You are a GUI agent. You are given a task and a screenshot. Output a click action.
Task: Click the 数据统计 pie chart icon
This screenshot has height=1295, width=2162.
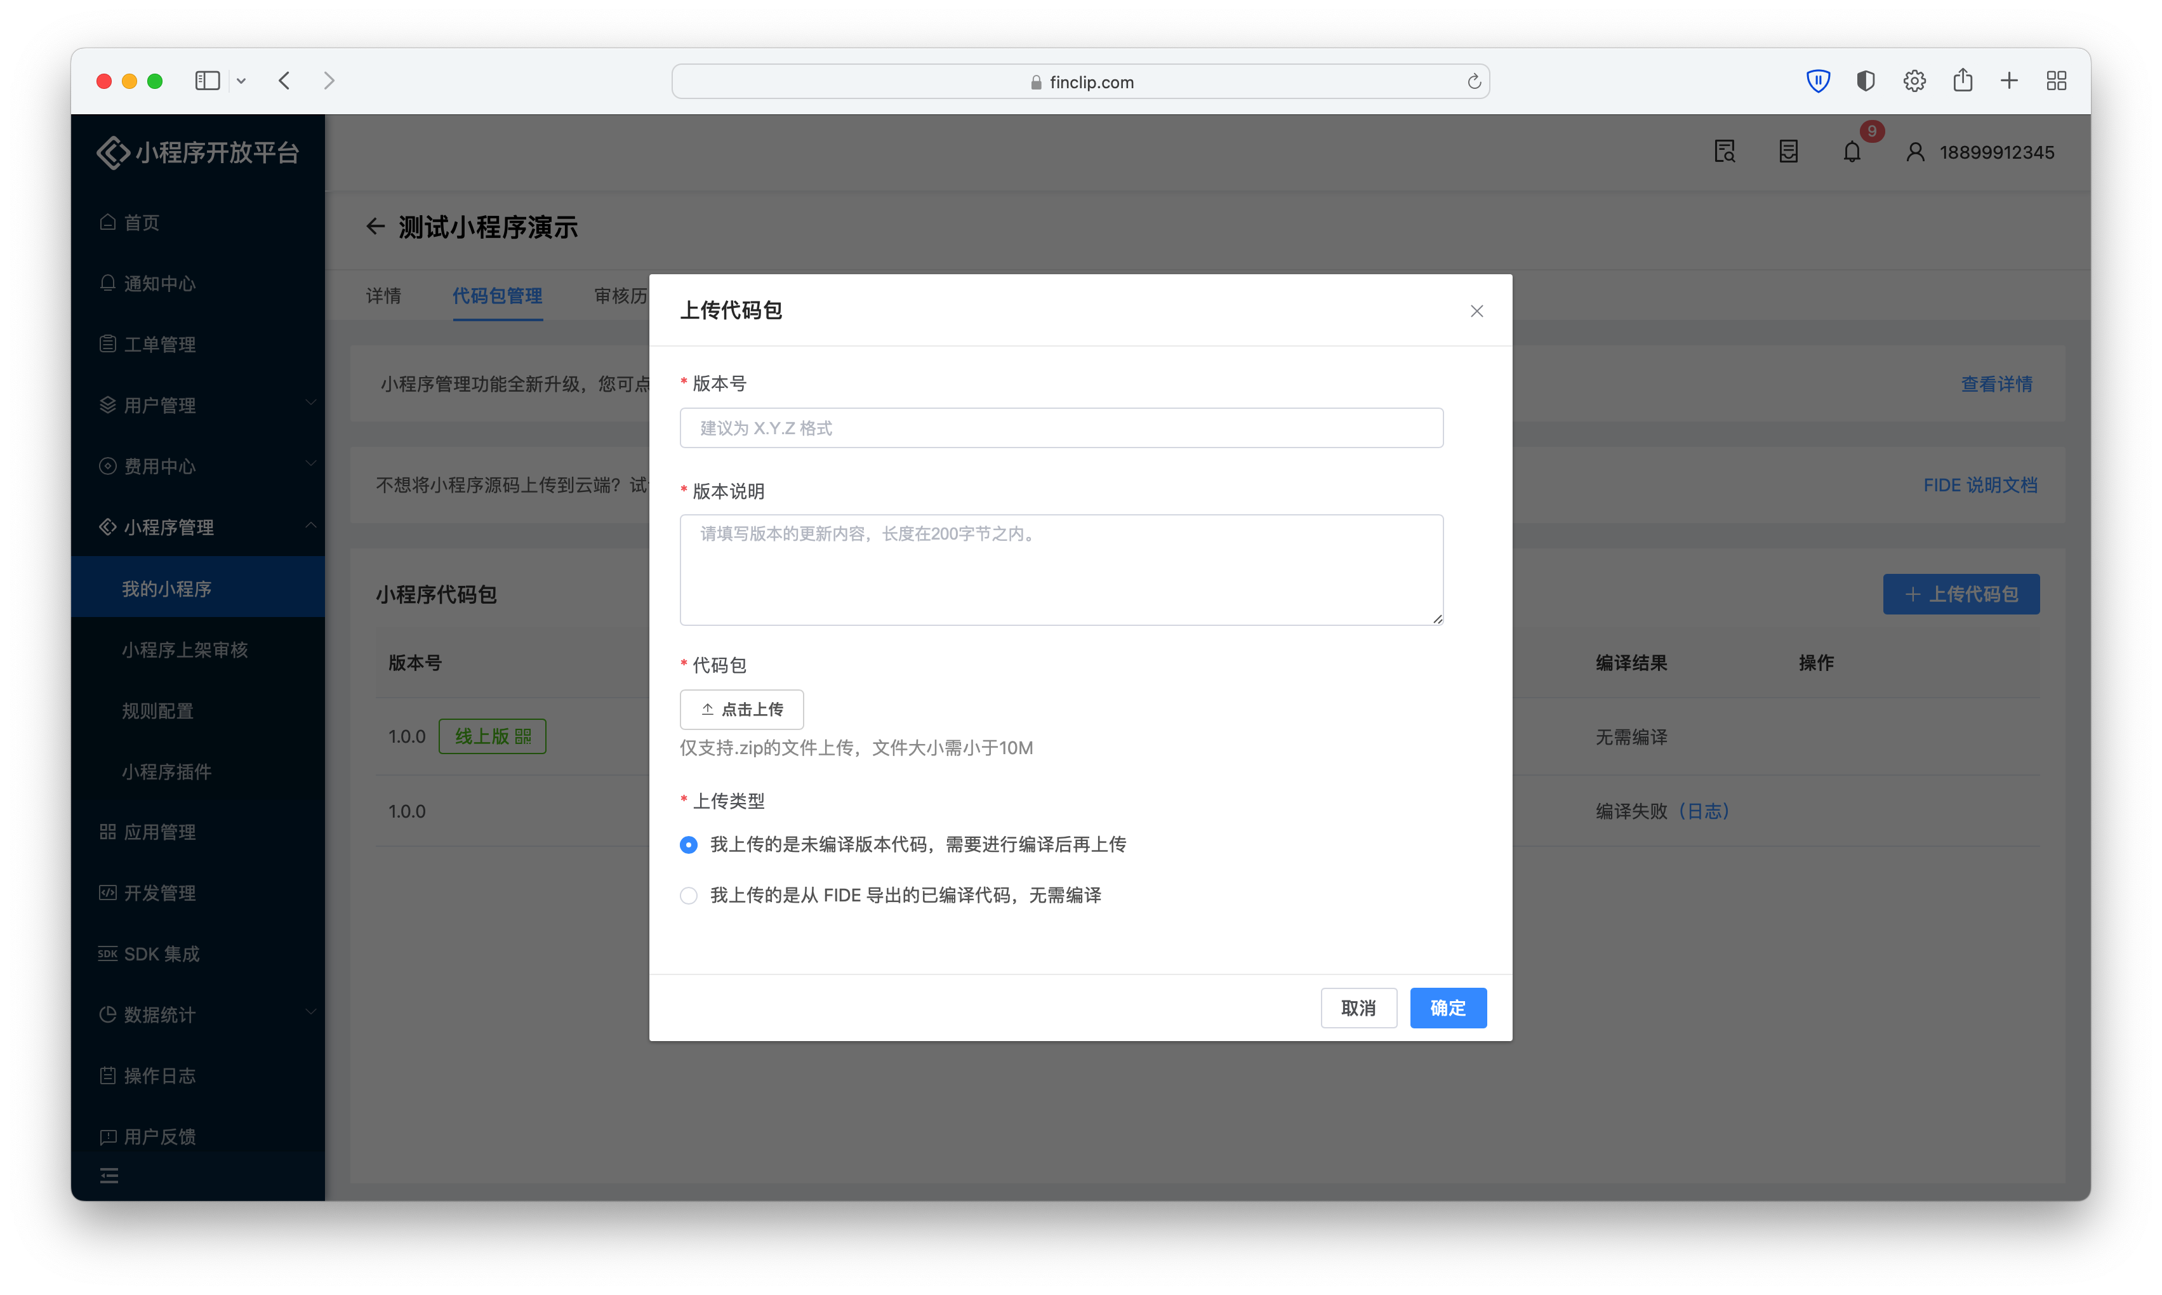pos(107,1014)
